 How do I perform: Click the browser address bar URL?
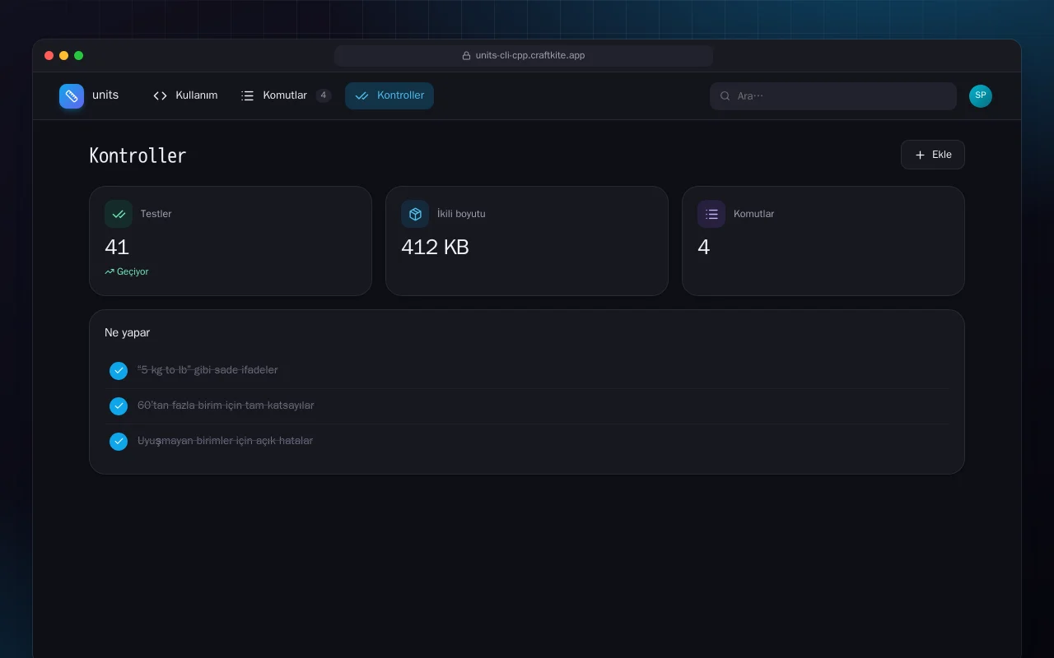524,56
